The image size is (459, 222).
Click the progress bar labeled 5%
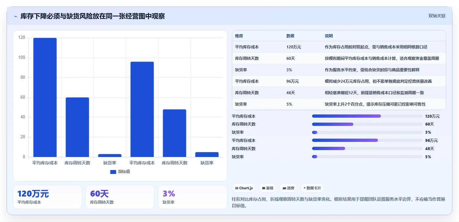tap(367, 157)
